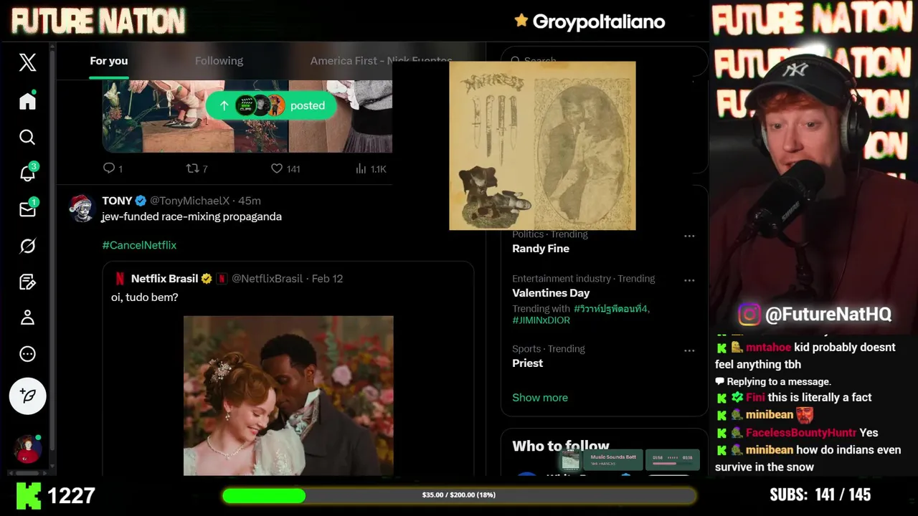Open the Profile person icon
This screenshot has width=918, height=516.
pos(27,317)
